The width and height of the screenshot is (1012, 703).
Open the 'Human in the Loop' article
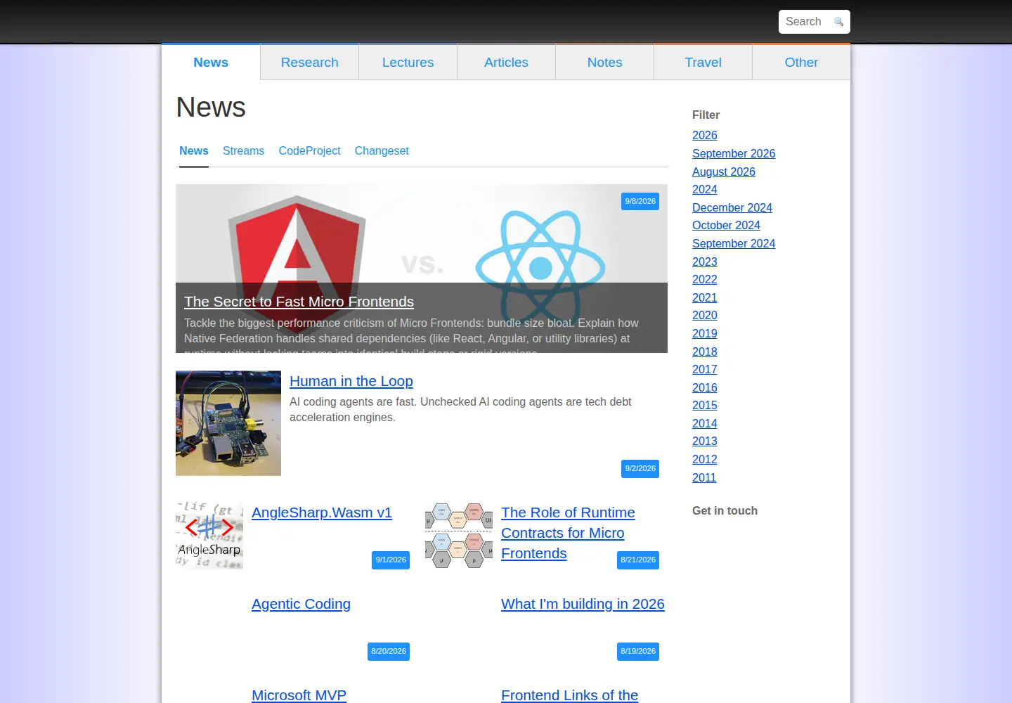tap(351, 381)
